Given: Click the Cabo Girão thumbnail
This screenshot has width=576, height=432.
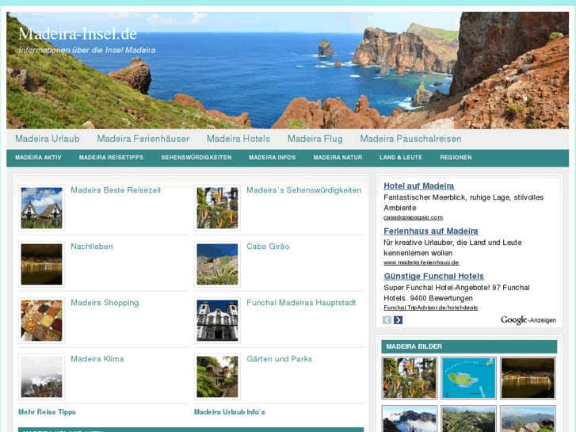Looking at the screenshot, I should 217,264.
